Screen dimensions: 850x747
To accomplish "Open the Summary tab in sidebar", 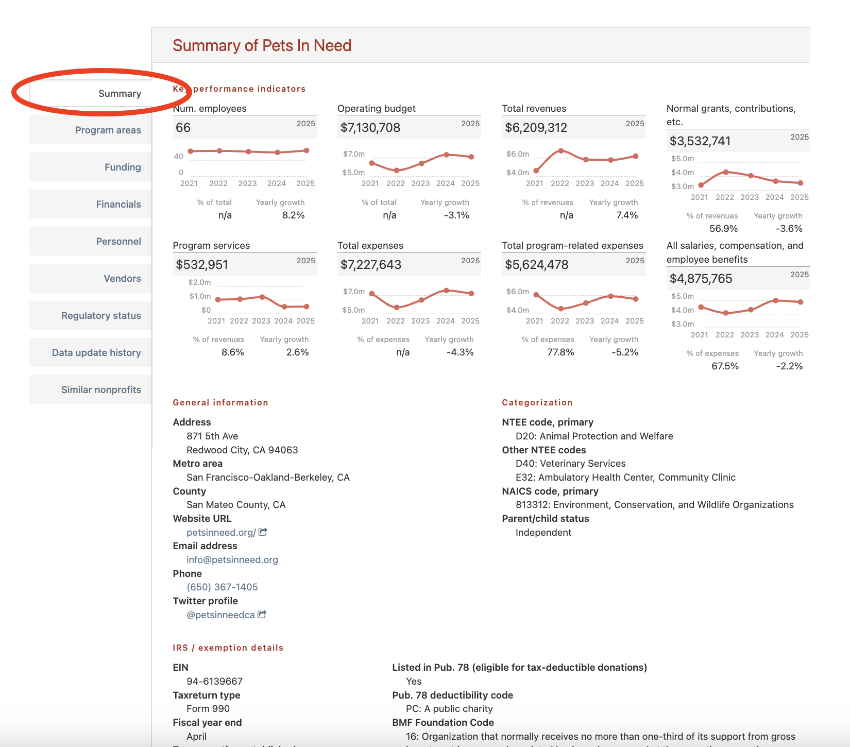I will click(x=91, y=94).
